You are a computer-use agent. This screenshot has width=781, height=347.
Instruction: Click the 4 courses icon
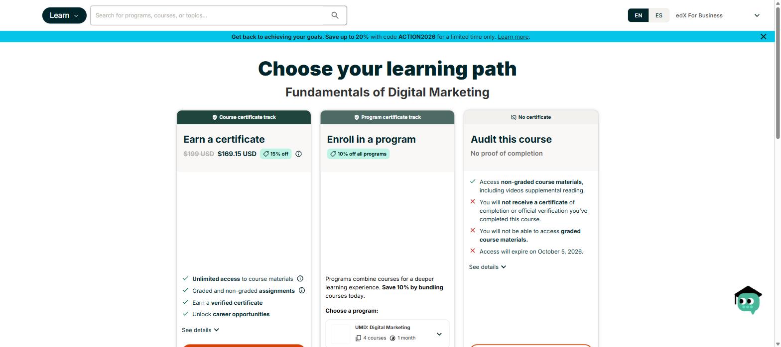[358, 338]
